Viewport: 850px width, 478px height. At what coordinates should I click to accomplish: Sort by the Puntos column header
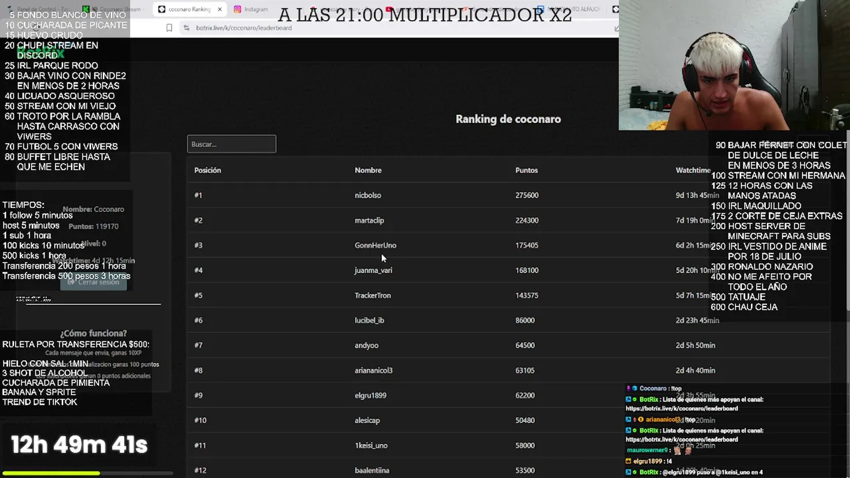pos(527,171)
